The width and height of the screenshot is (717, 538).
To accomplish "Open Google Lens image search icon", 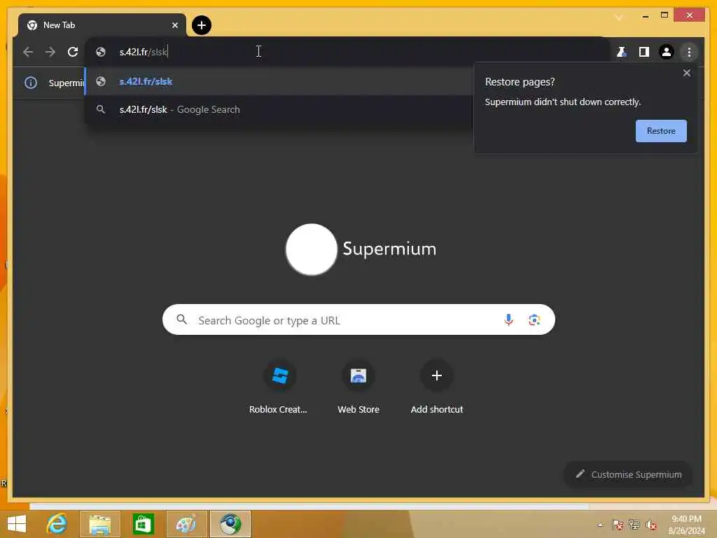I will point(534,319).
